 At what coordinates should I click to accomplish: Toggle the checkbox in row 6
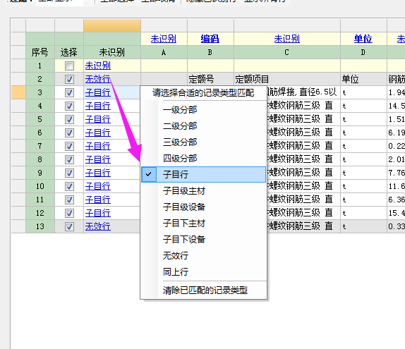click(x=69, y=133)
